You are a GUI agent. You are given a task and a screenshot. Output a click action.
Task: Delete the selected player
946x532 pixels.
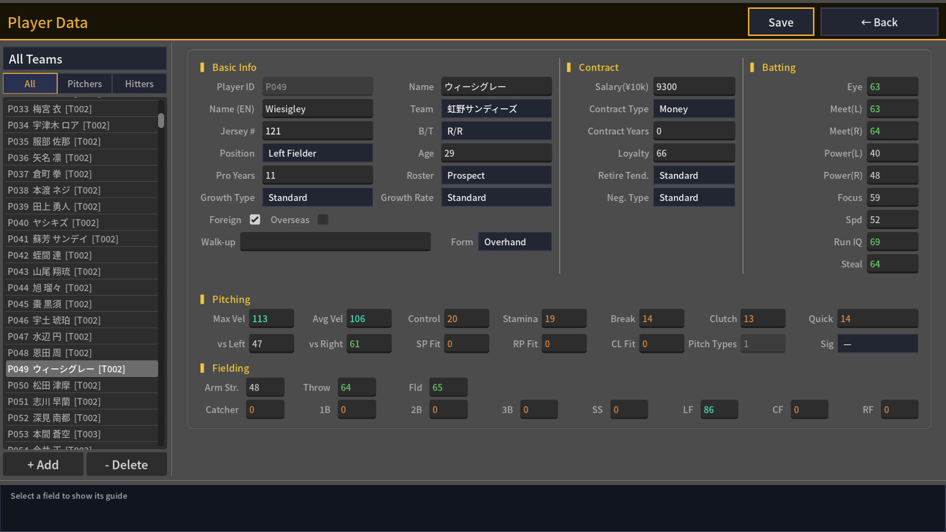coord(127,465)
